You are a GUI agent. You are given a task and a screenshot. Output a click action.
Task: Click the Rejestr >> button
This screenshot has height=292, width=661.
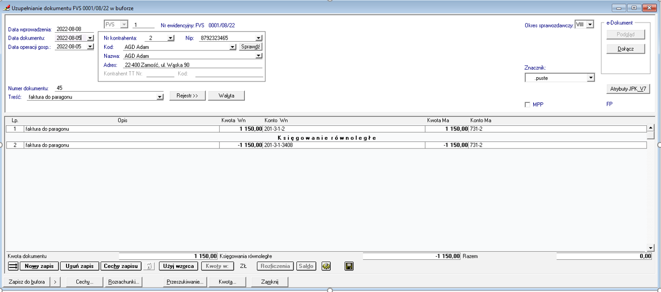(x=188, y=96)
